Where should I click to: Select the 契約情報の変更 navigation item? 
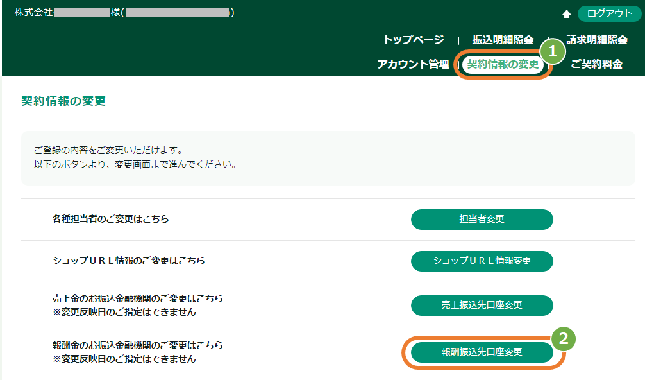[x=503, y=64]
